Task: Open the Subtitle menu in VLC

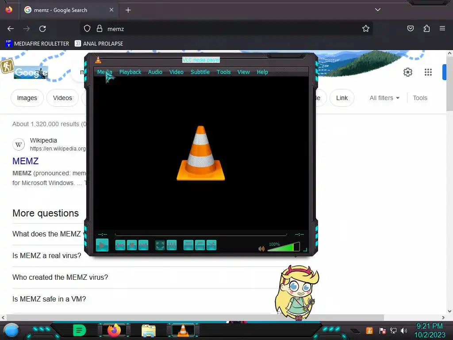Action: pyautogui.click(x=200, y=72)
